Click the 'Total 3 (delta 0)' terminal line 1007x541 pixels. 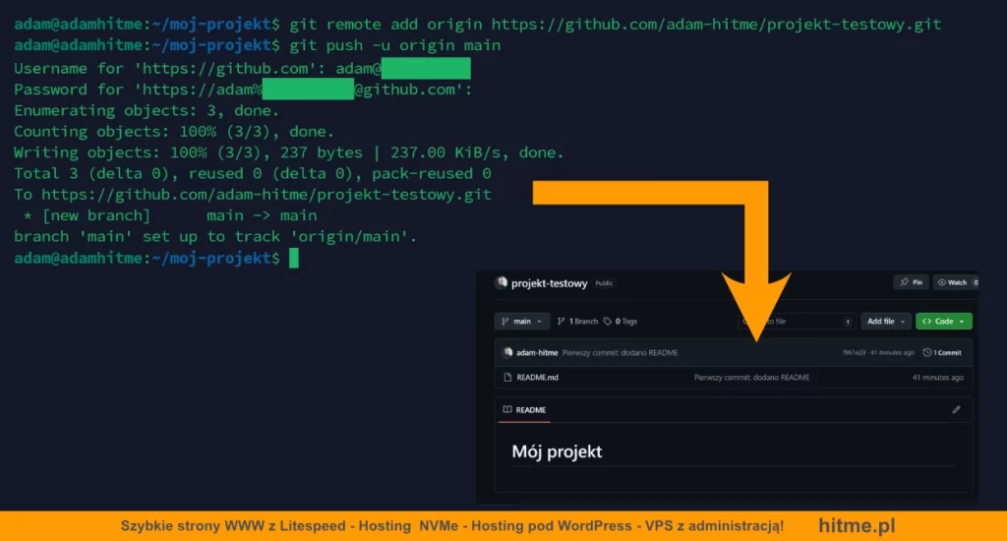253,173
